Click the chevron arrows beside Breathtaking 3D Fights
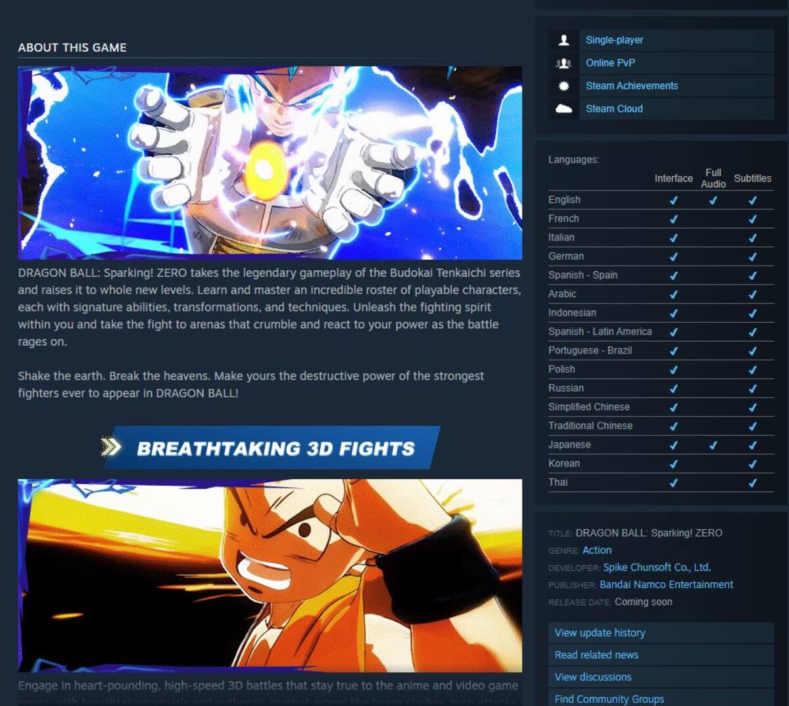 coord(111,448)
